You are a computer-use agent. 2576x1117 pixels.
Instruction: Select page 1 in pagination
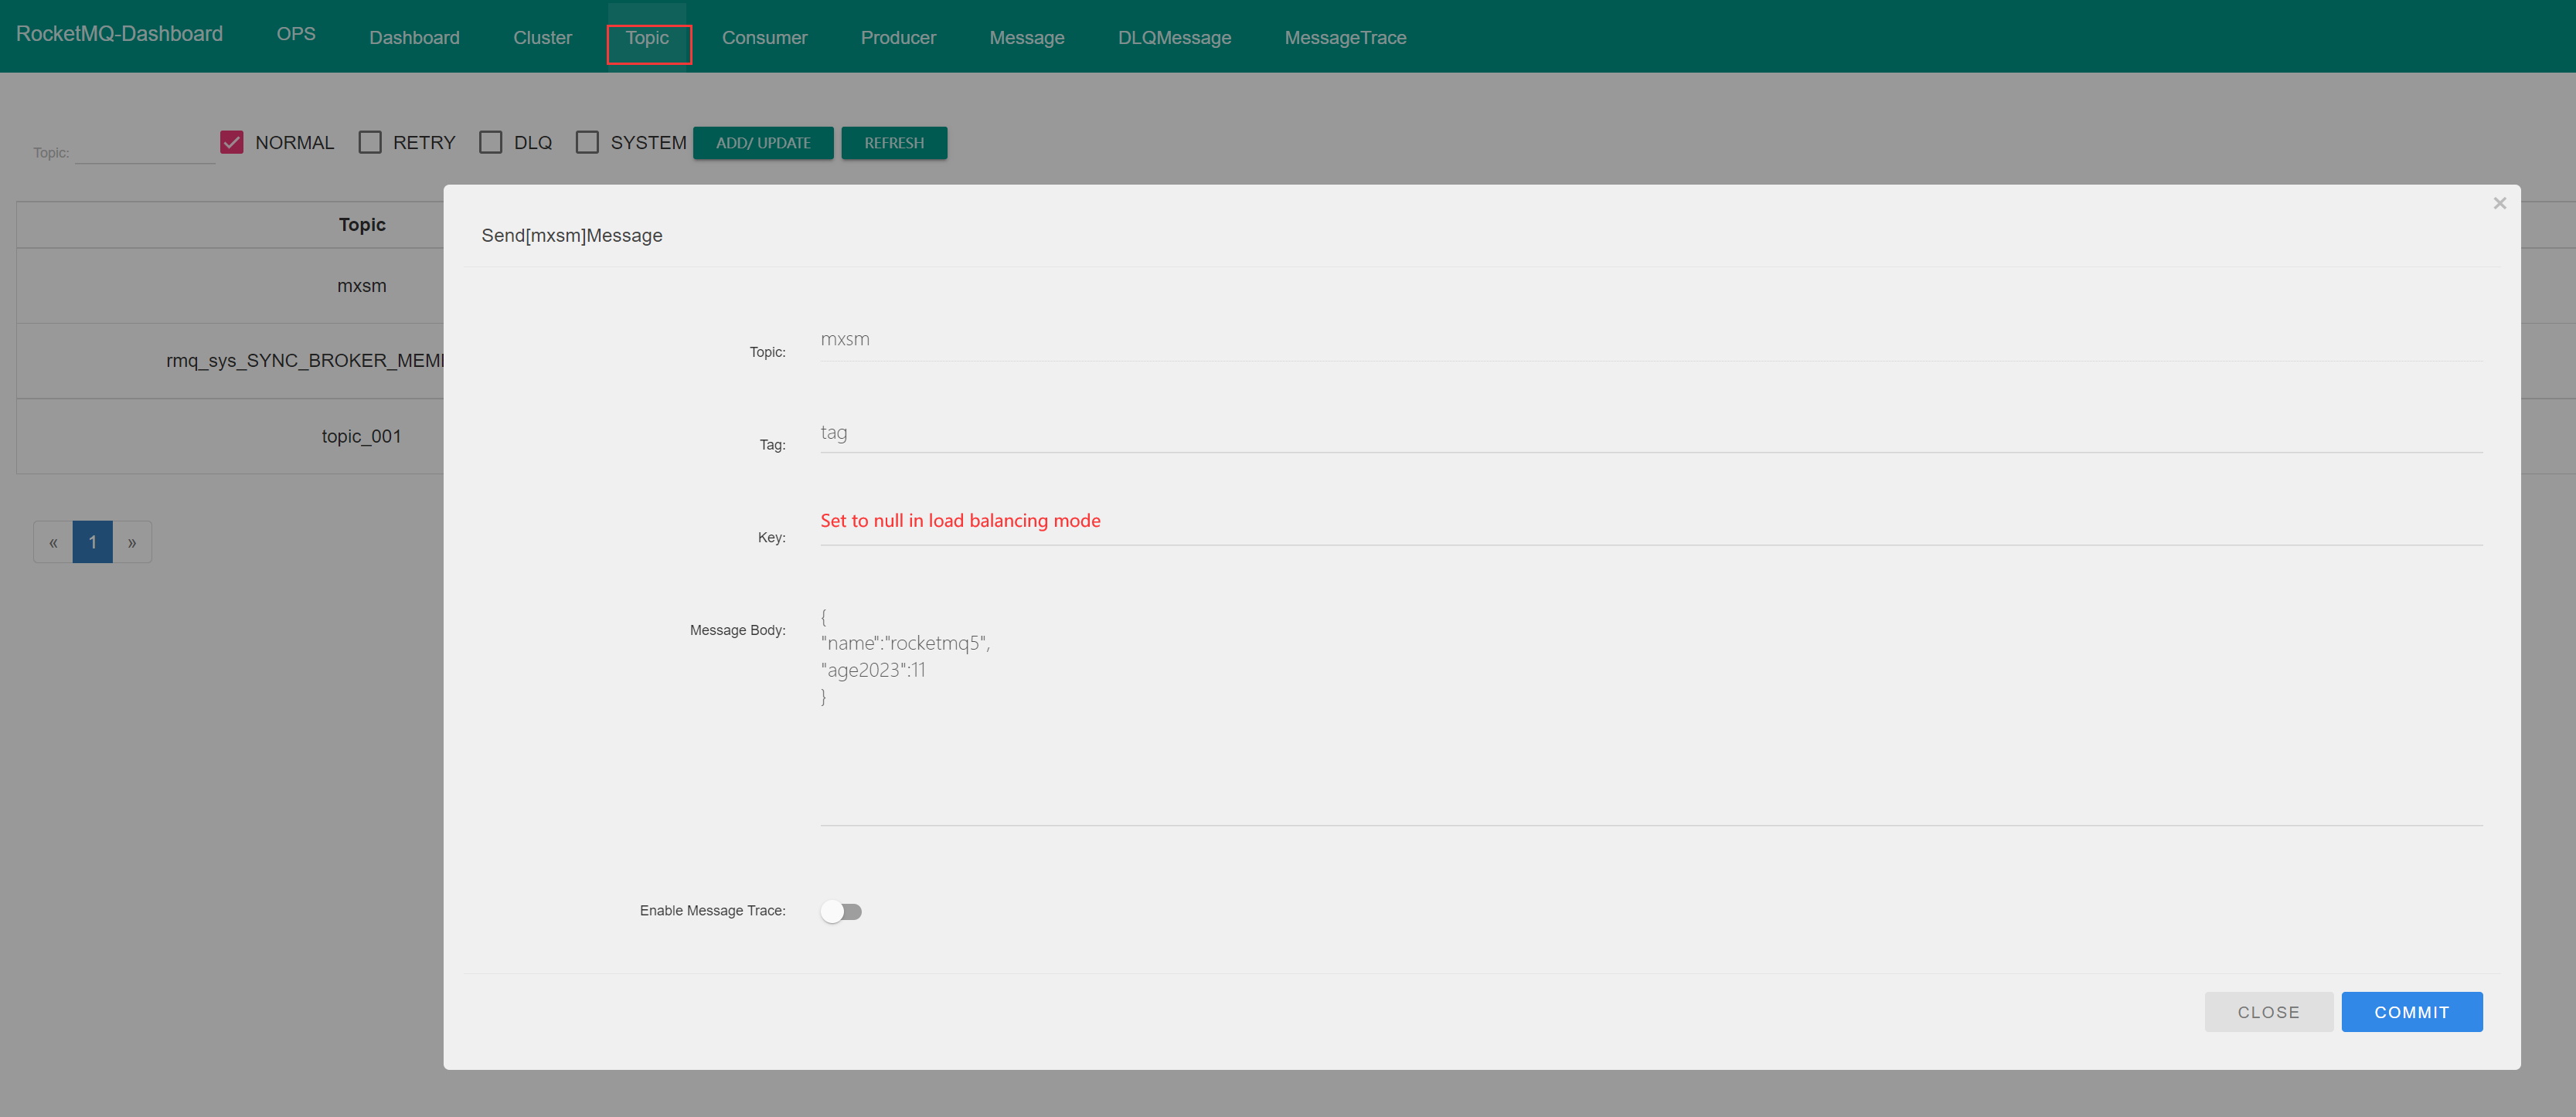tap(92, 542)
